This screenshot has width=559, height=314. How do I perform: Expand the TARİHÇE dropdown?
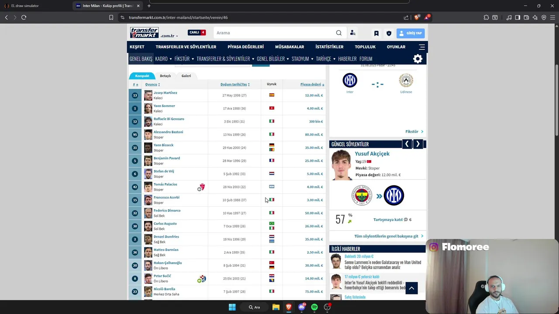coord(326,58)
